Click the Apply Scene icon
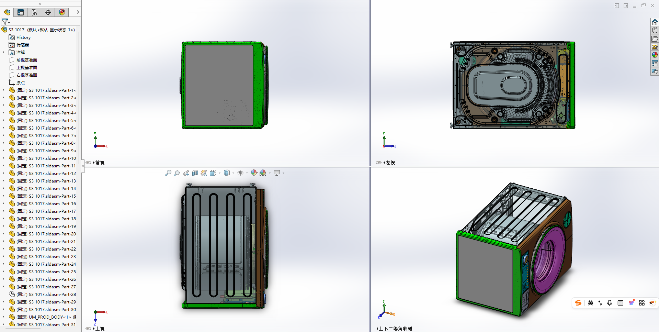Image resolution: width=659 pixels, height=332 pixels. pos(263,173)
